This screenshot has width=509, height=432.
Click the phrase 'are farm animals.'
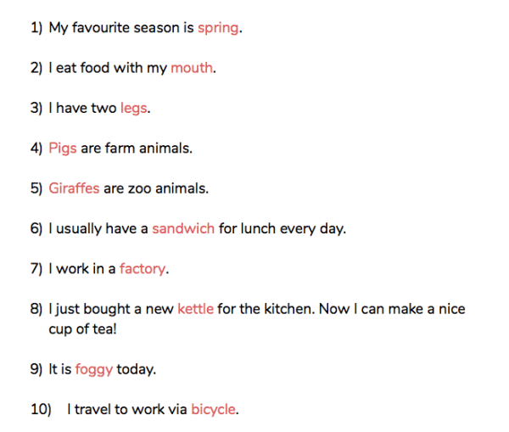pyautogui.click(x=137, y=149)
